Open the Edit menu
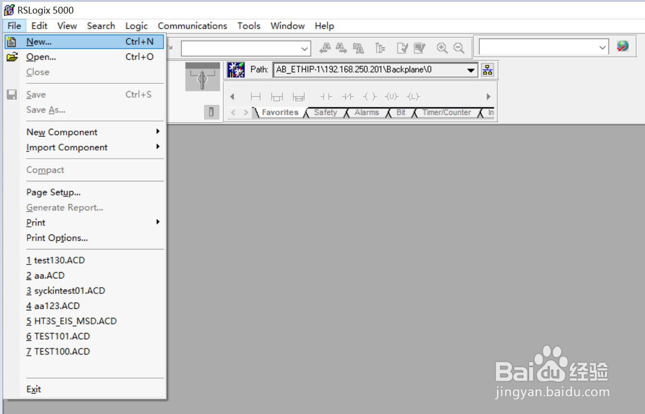 [40, 26]
